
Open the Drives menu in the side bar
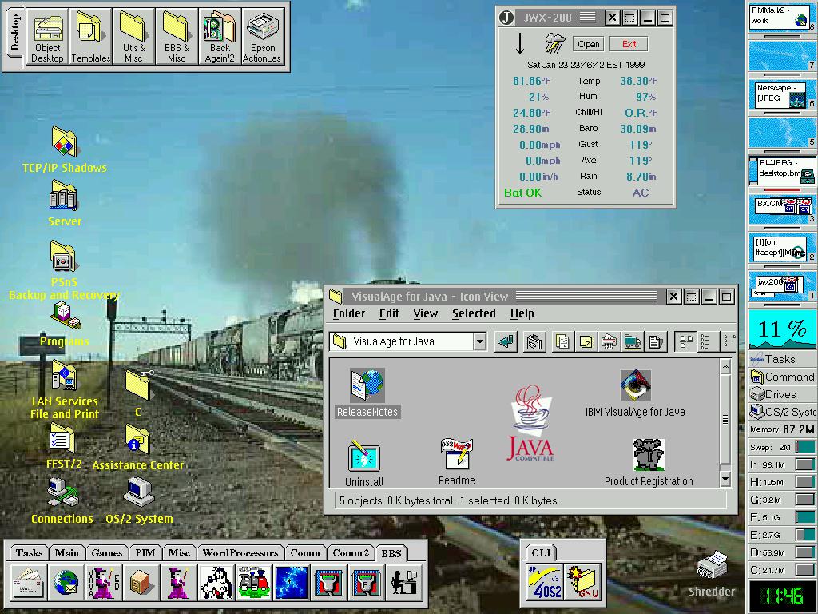click(x=782, y=394)
